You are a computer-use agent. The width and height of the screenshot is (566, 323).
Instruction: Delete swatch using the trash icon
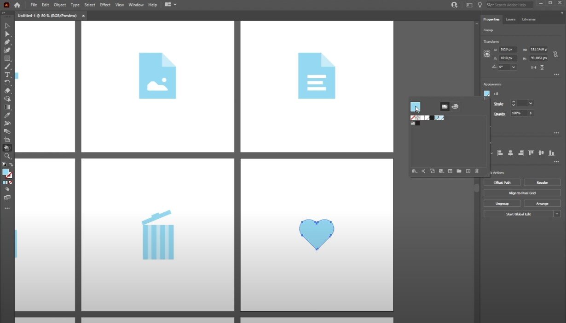click(477, 171)
